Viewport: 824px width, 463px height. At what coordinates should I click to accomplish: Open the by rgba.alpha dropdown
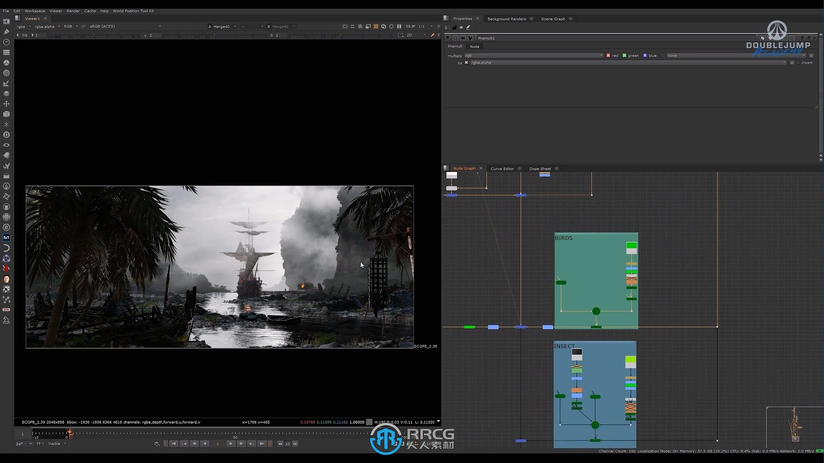[x=628, y=63]
